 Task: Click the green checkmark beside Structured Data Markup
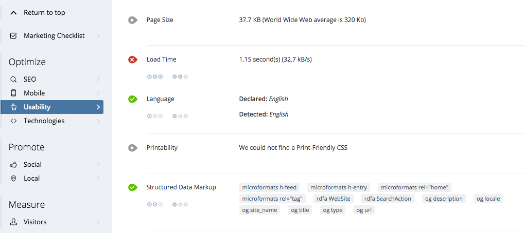(133, 187)
